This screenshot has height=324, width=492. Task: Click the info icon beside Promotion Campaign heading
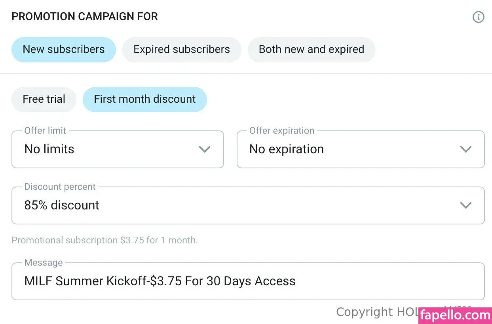(478, 17)
